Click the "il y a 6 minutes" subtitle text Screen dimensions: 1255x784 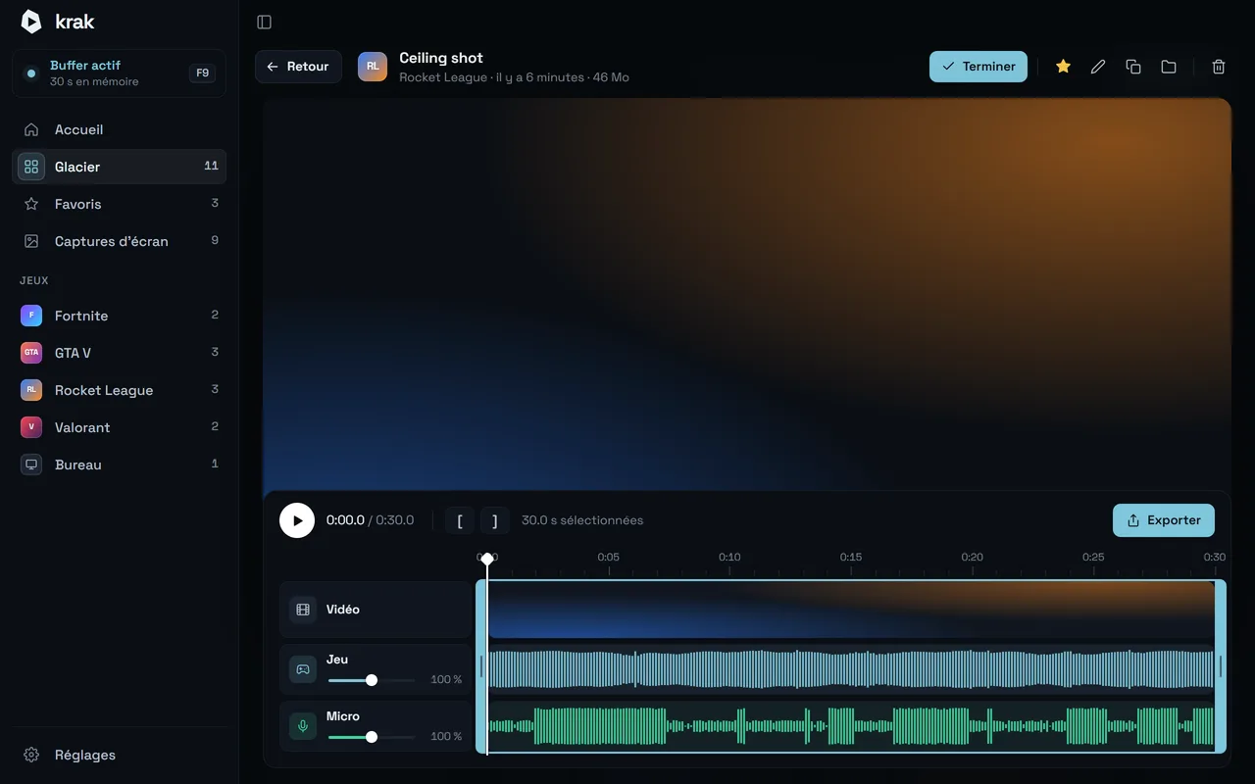coord(540,77)
